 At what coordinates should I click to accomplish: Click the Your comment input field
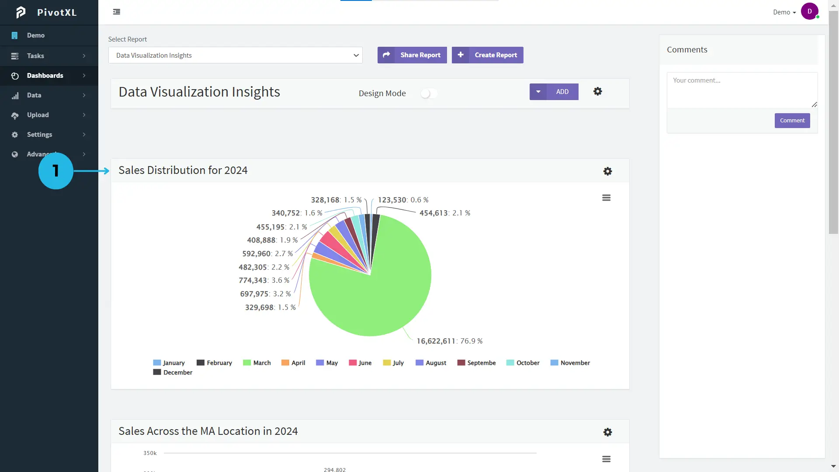742,89
